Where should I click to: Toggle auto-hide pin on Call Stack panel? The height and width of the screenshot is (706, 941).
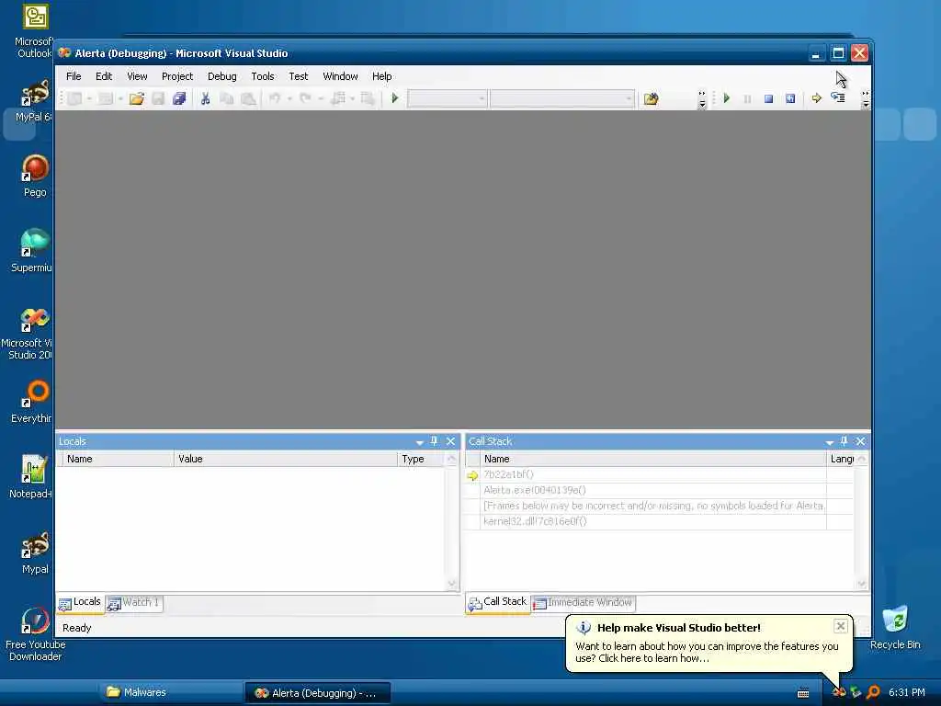845,441
